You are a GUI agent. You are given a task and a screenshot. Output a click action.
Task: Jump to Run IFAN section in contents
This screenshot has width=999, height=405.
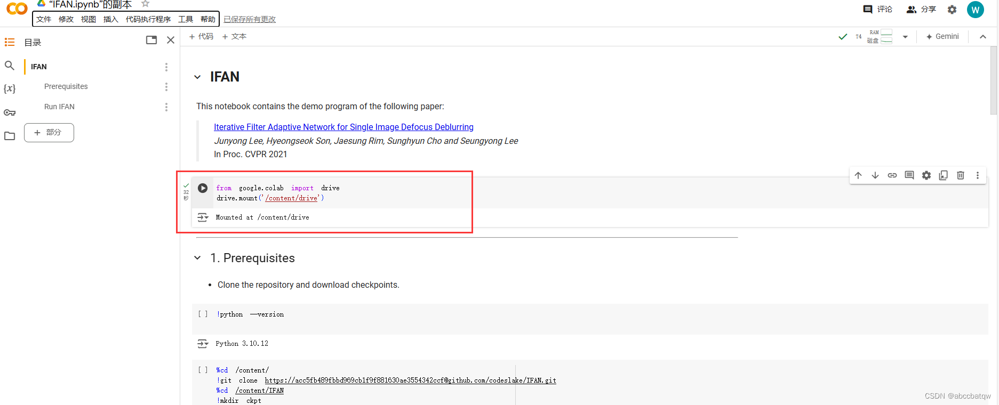pyautogui.click(x=59, y=107)
